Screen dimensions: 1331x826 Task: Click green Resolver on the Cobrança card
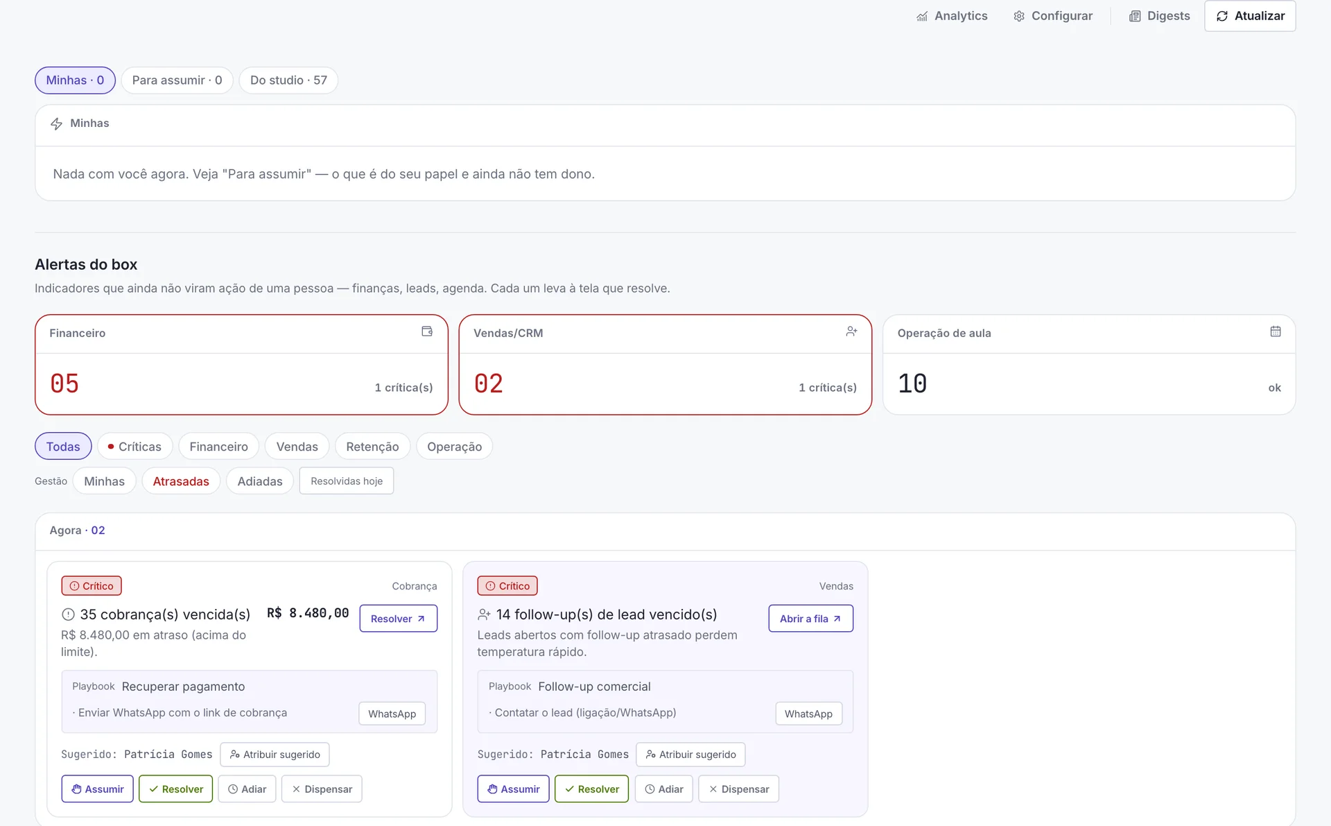(x=175, y=789)
